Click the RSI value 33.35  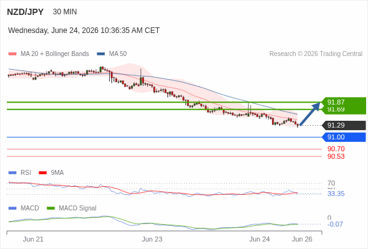[336, 194]
